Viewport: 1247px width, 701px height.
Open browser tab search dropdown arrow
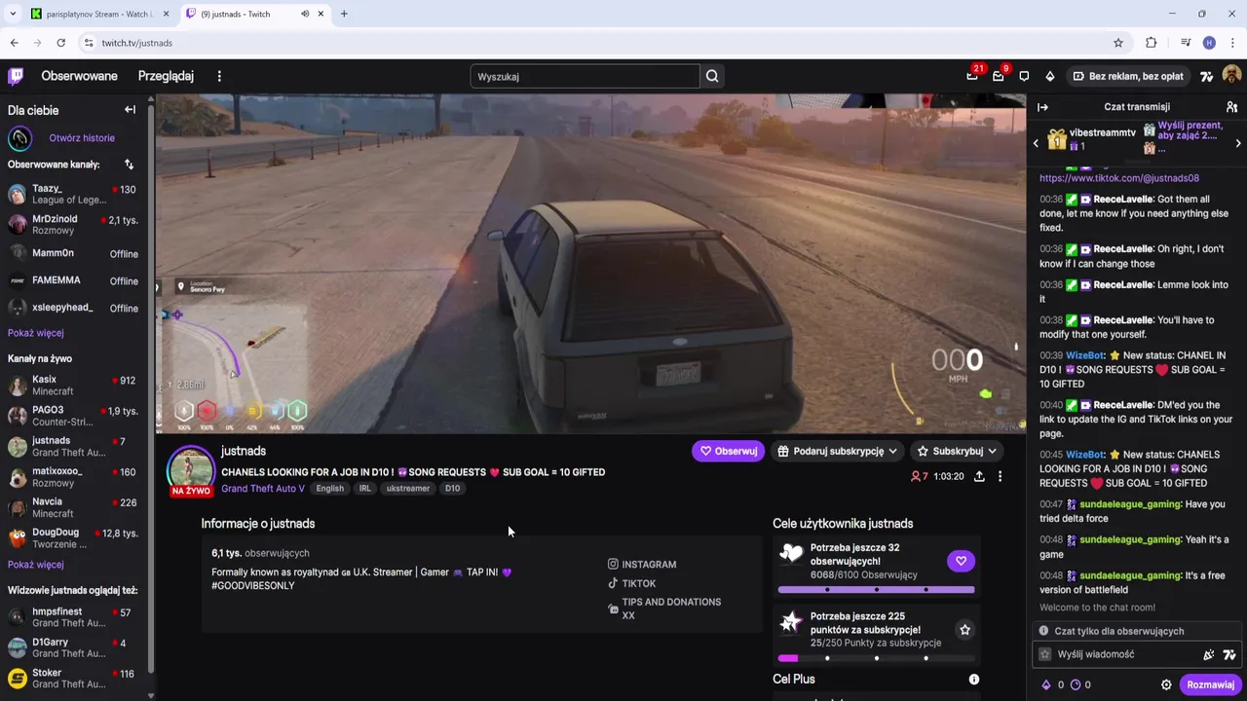point(13,14)
